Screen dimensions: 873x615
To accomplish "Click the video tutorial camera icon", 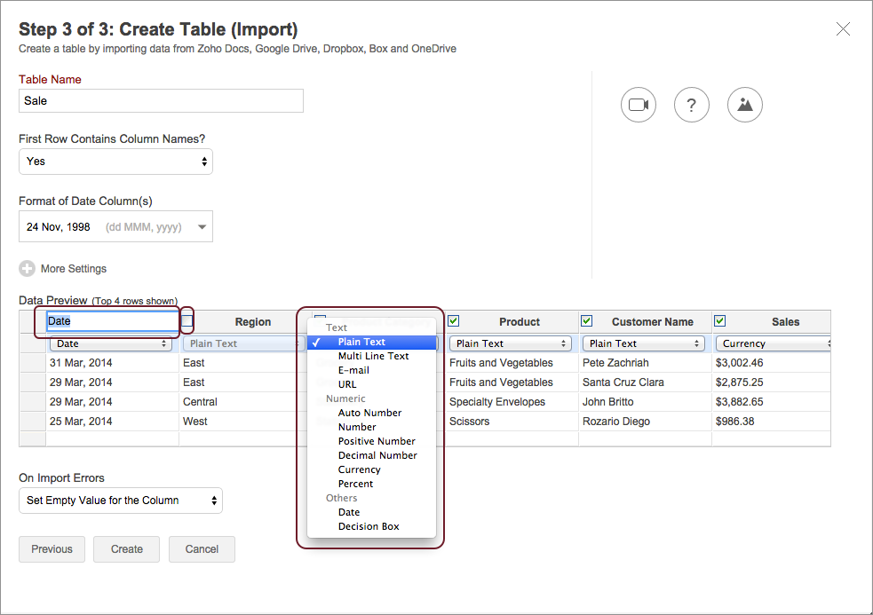I will click(x=638, y=105).
